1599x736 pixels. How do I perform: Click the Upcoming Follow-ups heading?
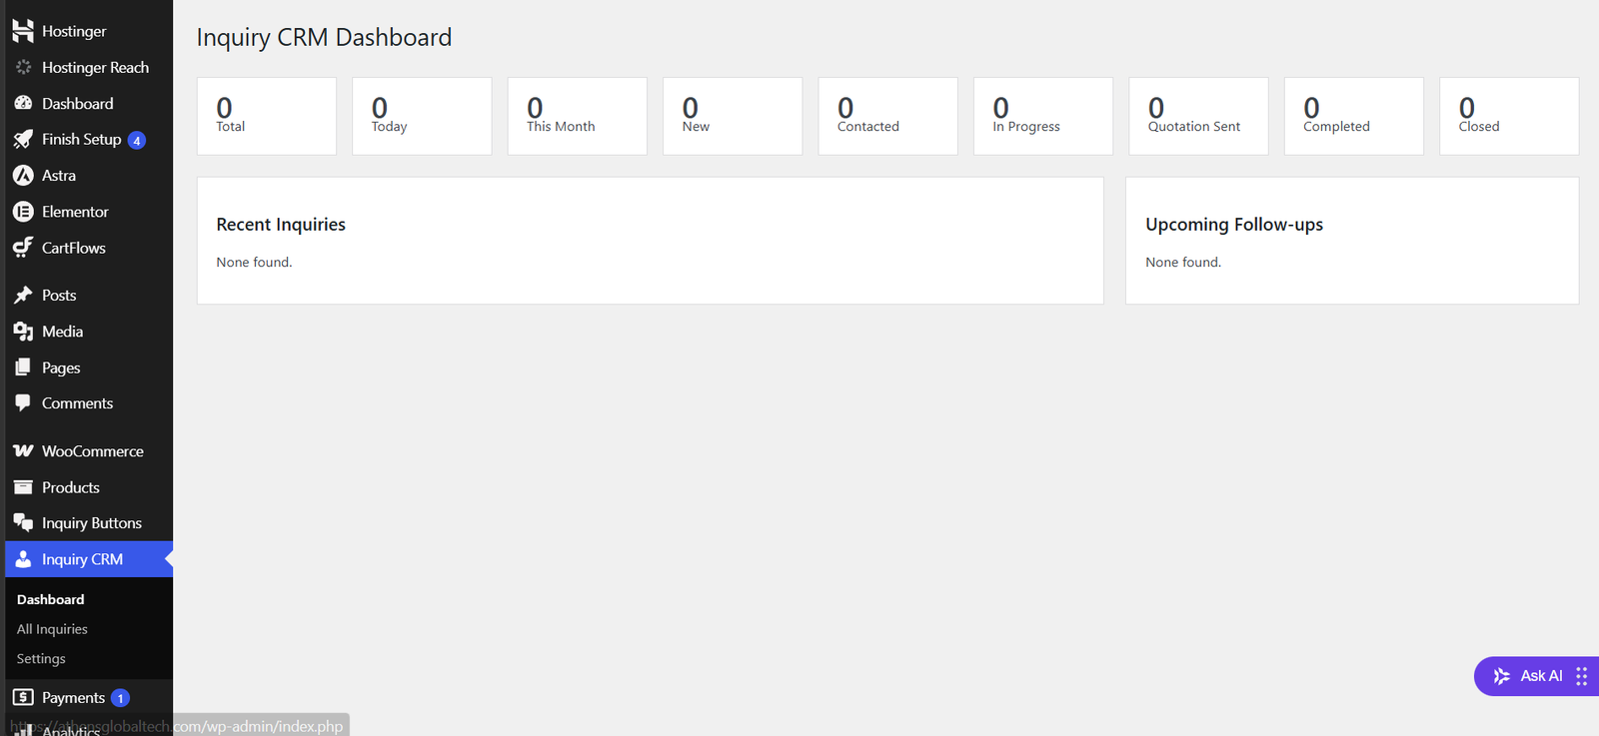(1234, 225)
